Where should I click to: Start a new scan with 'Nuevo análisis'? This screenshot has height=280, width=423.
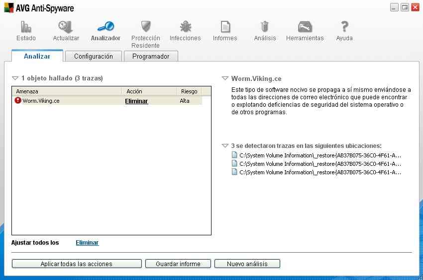pyautogui.click(x=247, y=264)
